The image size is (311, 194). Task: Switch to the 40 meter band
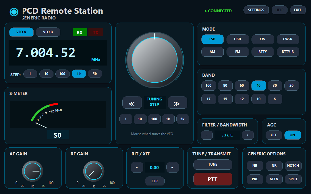pos(258,86)
